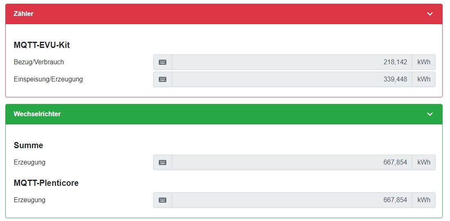Click keyboard icon in Summe Erzeugung row
This screenshot has height=221, width=450.
[x=163, y=162]
